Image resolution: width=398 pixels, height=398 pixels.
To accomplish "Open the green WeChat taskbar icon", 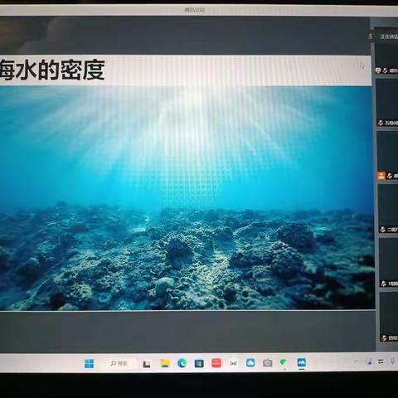I will [x=284, y=362].
